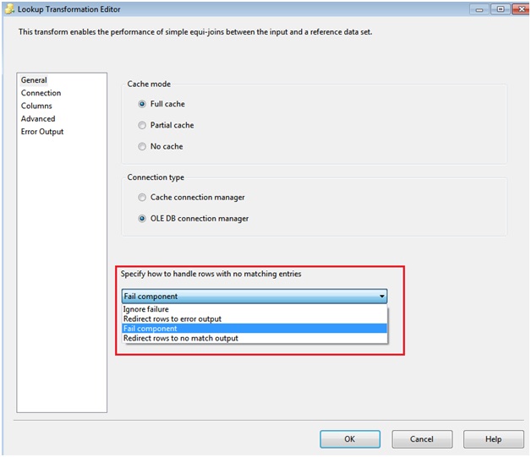Screen dimensions: 531x457
Task: Choose the Partial cache mode option
Action: pos(142,125)
